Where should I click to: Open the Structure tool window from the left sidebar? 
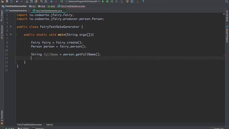pos(2,32)
